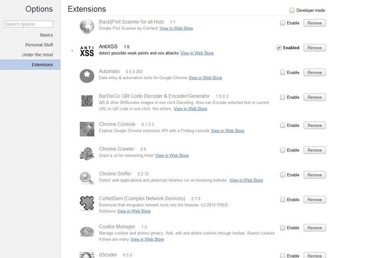The image size is (368, 258).
Task: Click the Chrome Sniffer magnifier icon
Action: coord(87,178)
